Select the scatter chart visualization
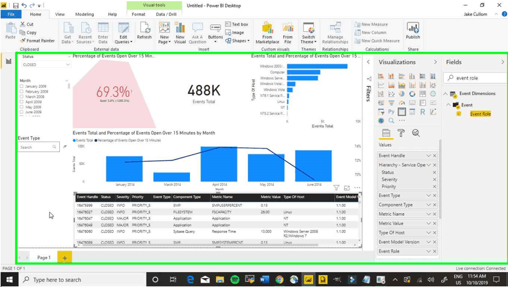Image resolution: width=508 pixels, height=287 pixels. (391, 94)
